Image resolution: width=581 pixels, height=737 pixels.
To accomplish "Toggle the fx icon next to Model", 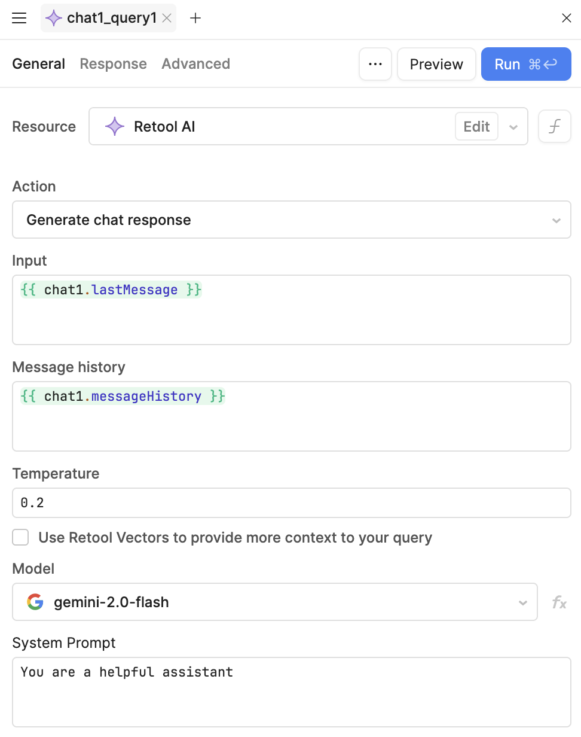I will [559, 602].
